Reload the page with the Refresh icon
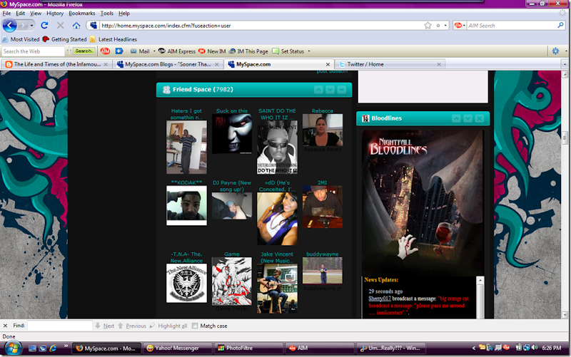 [44, 26]
